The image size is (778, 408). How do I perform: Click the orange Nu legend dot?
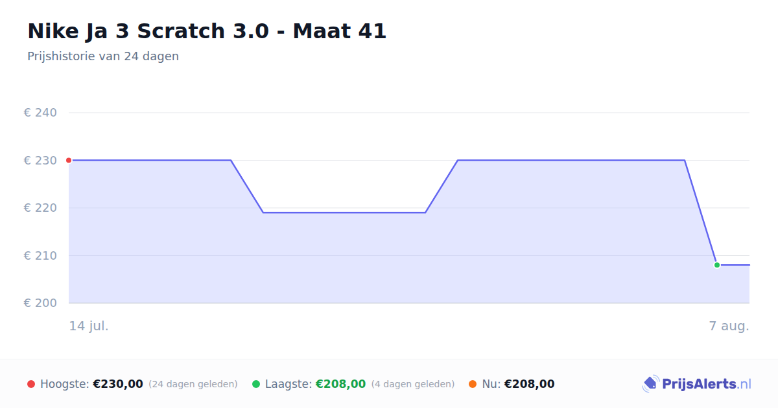[x=473, y=384]
